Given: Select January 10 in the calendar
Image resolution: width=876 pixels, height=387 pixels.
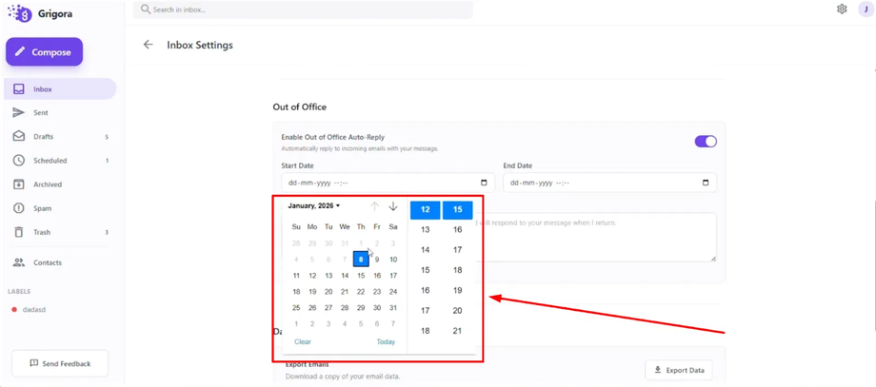Looking at the screenshot, I should [x=393, y=260].
